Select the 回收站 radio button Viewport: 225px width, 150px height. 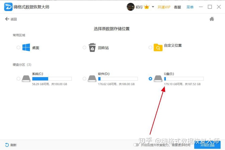click(85, 48)
